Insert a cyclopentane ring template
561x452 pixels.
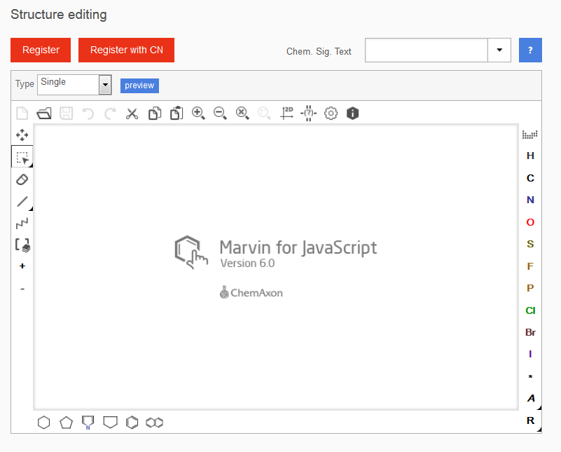66,423
